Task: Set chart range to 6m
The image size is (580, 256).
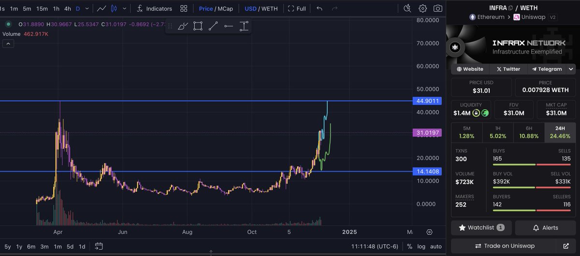Action: (x=31, y=246)
